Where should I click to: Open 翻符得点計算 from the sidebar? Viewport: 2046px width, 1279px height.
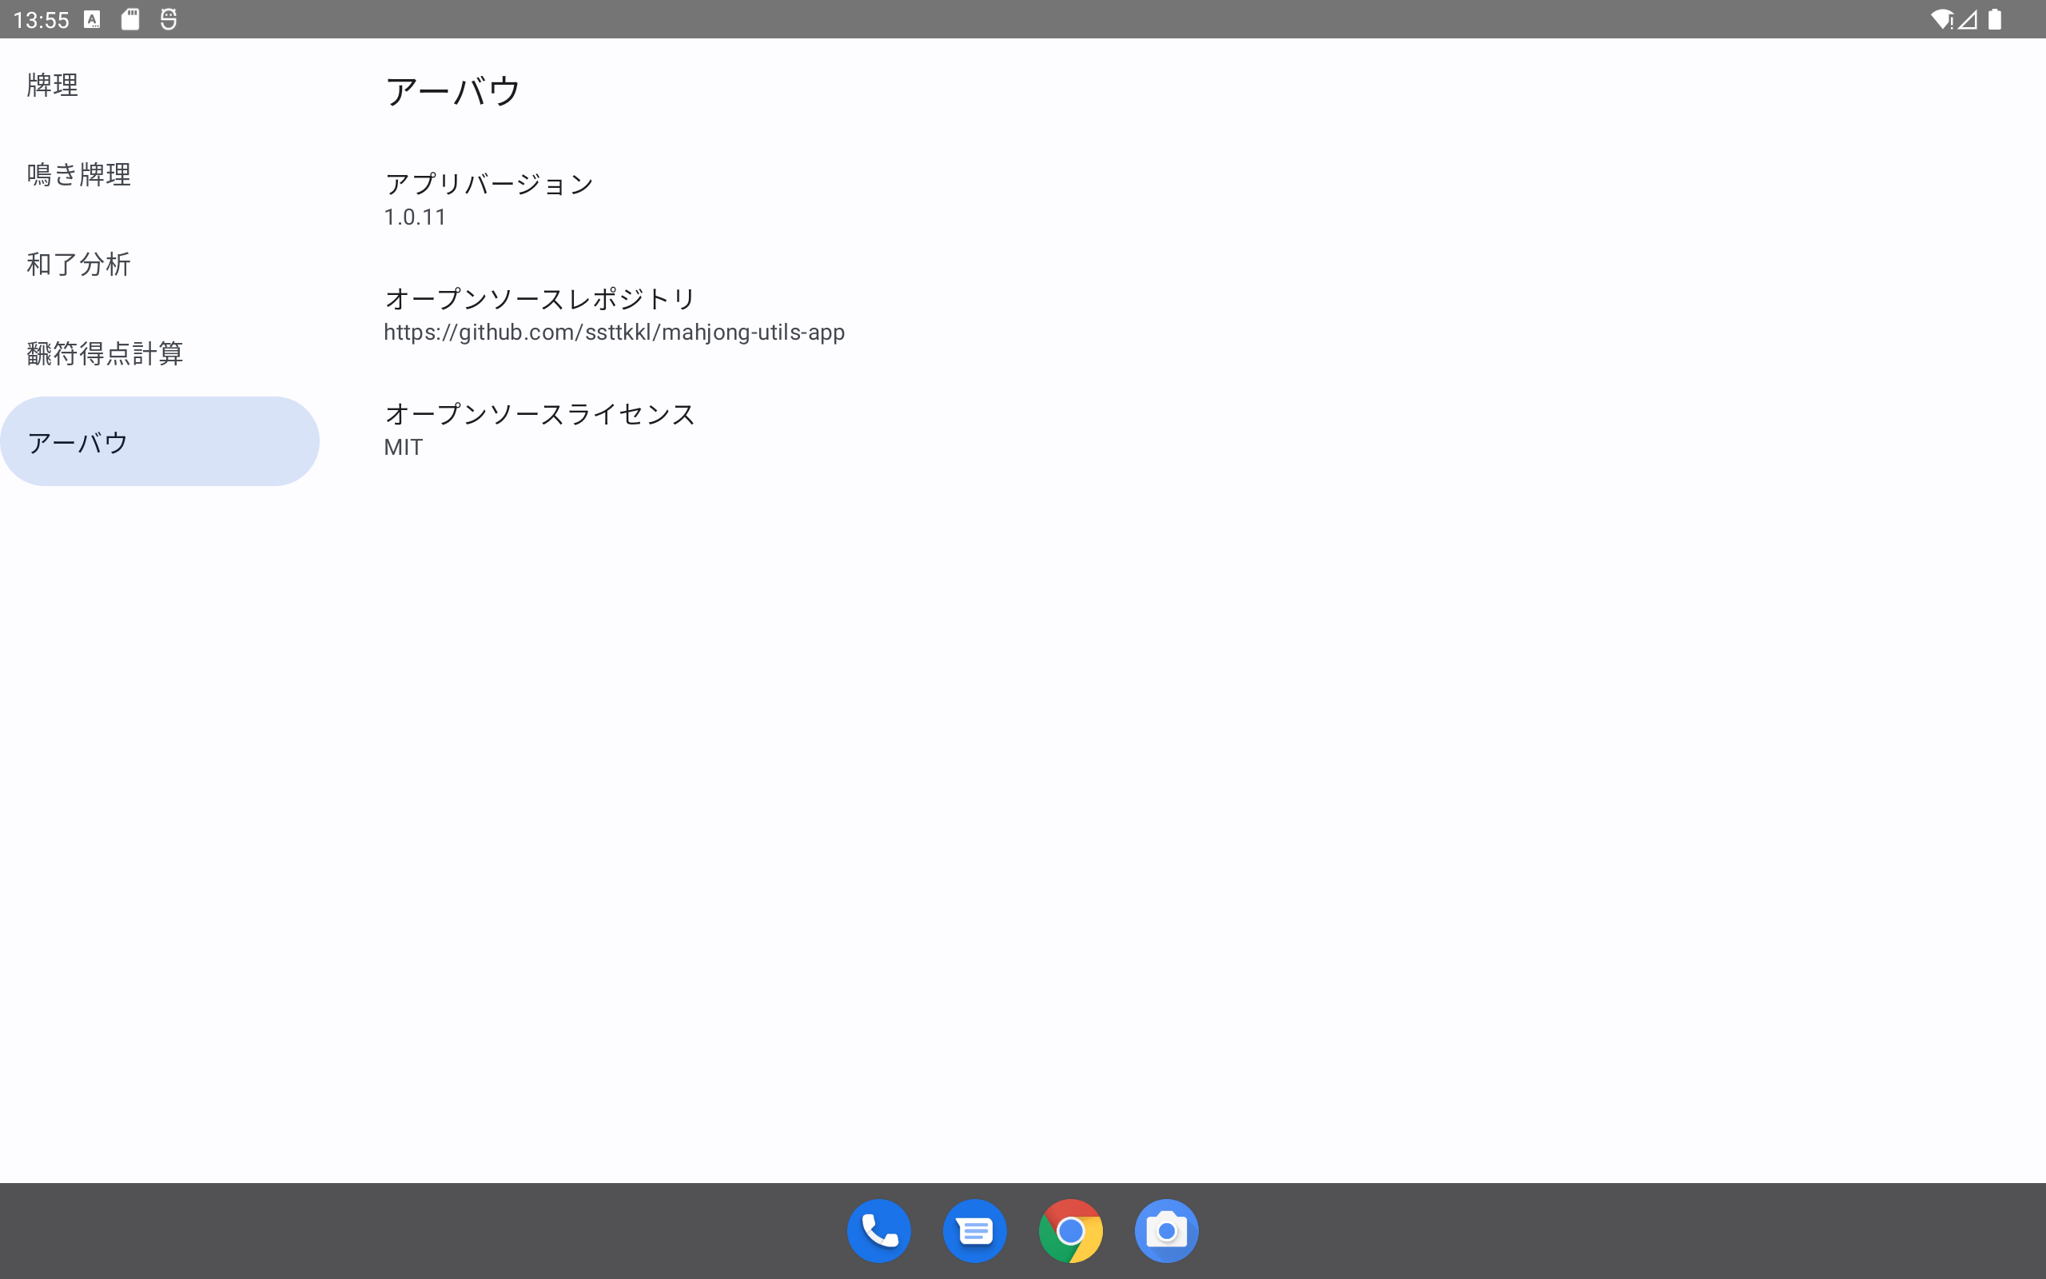105,353
